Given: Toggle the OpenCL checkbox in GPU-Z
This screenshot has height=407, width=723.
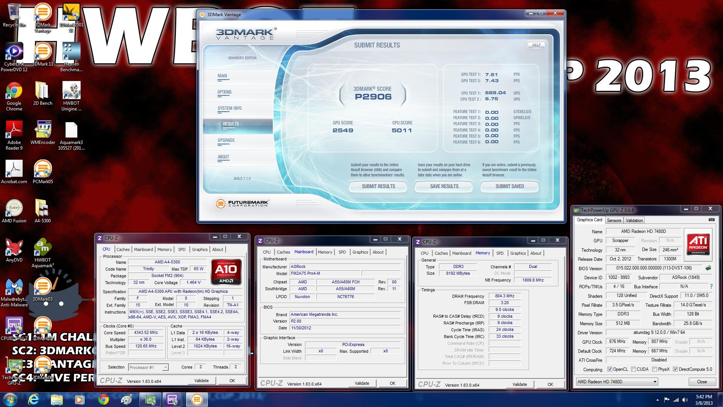Looking at the screenshot, I should [610, 369].
